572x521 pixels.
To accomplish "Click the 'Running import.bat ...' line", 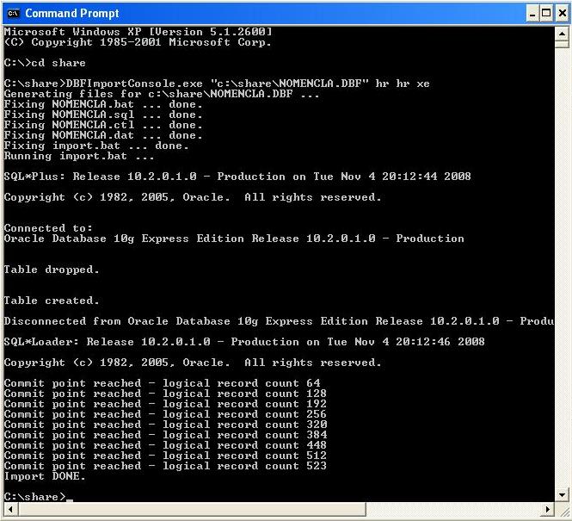I will tap(79, 156).
